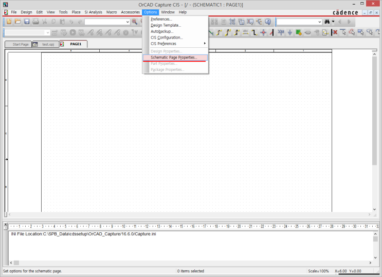Open the find text combo box
Screen dimensions: 382x277
(299, 22)
